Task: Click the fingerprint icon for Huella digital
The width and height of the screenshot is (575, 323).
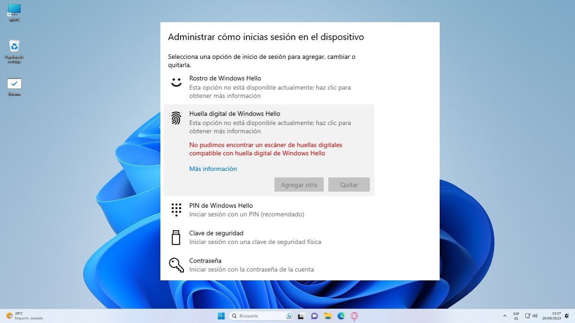Action: 176,118
